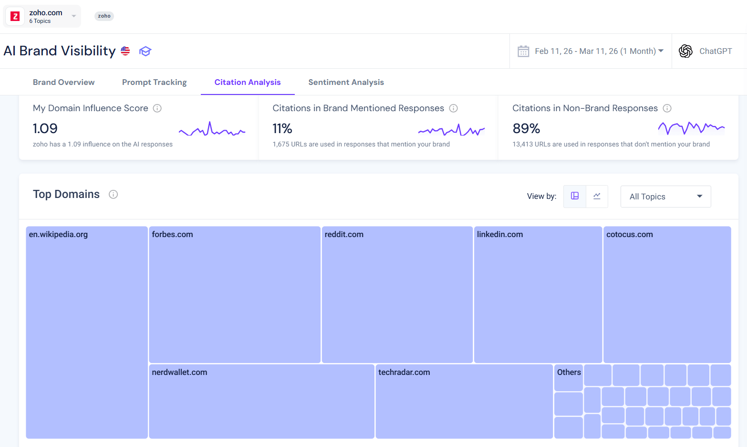Click the techradar.com treemap block
The width and height of the screenshot is (747, 447).
click(x=464, y=401)
